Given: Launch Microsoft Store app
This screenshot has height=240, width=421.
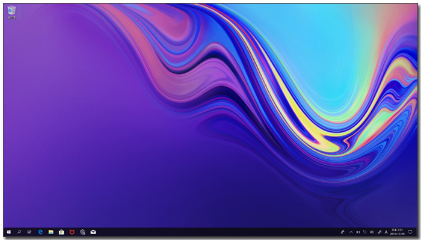Looking at the screenshot, I should (61, 232).
